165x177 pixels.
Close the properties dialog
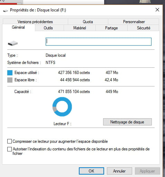[157, 10]
